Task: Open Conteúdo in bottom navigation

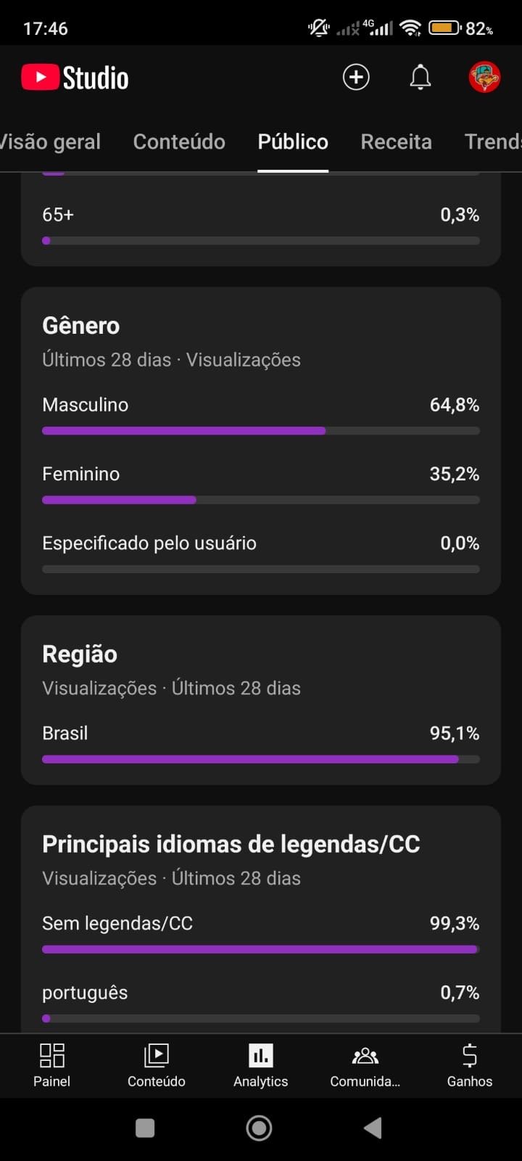Action: (157, 1064)
